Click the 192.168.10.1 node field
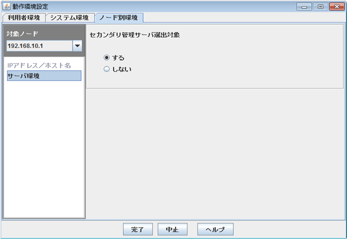 pos(39,46)
